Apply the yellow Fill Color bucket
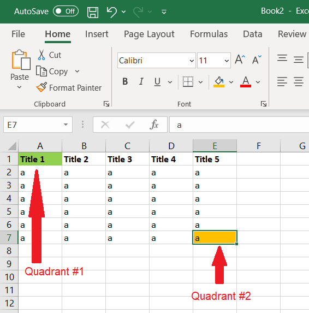 219,82
